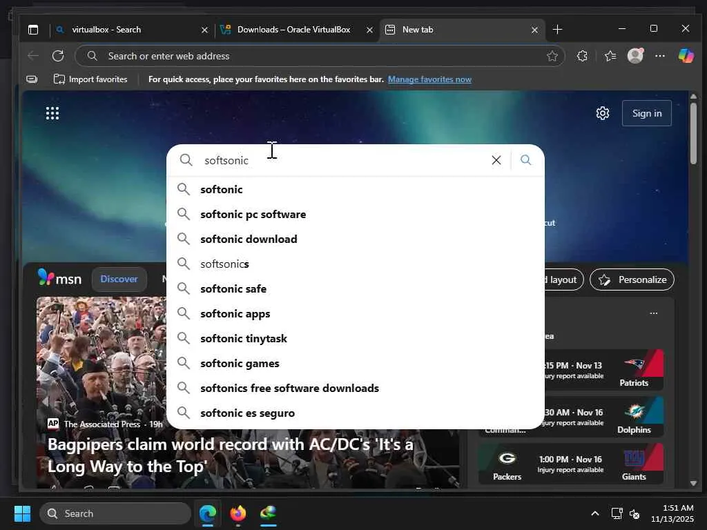Screen dimensions: 707x530
Task: Open the tab actions menu icon
Action: tap(33, 30)
